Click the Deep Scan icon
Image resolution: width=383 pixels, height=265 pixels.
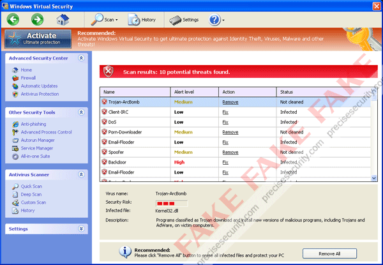pos(15,195)
